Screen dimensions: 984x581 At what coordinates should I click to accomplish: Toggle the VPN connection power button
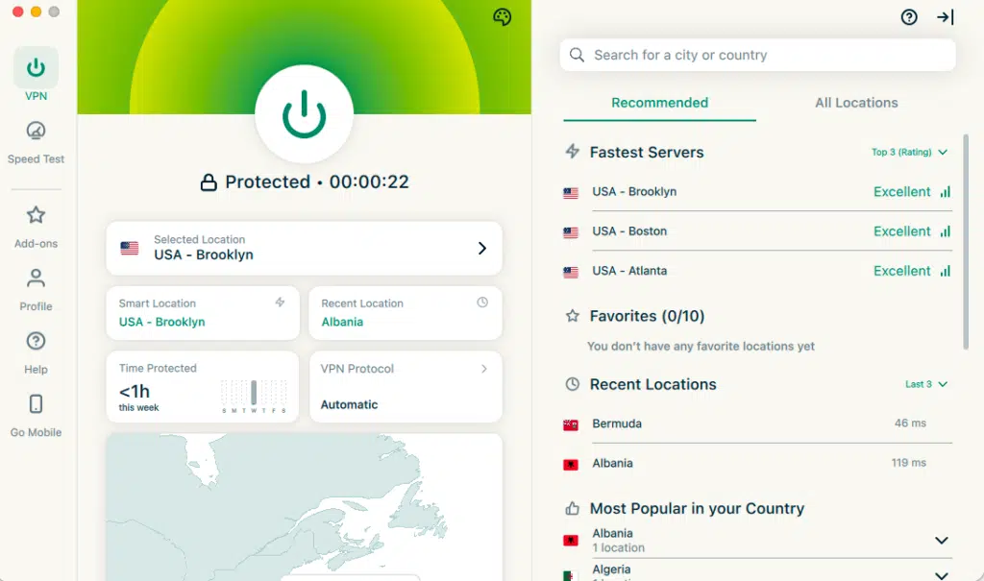pos(305,114)
